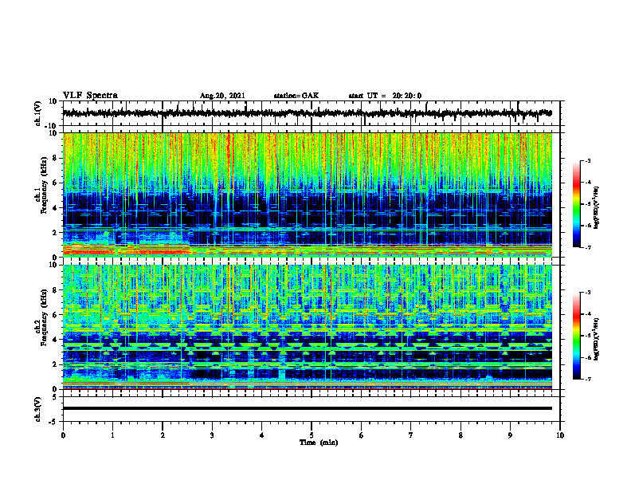631x488 pixels.
Task: Click time axis tick label "8"
Action: click(461, 435)
